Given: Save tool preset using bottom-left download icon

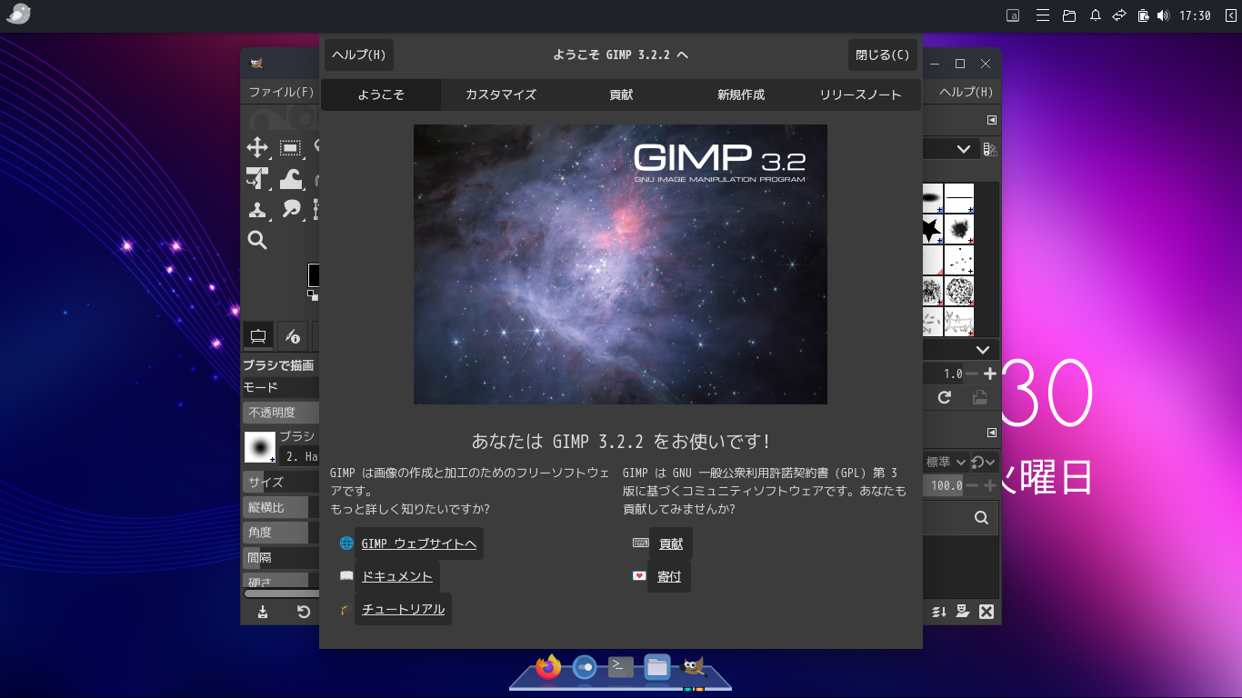Looking at the screenshot, I should (263, 612).
